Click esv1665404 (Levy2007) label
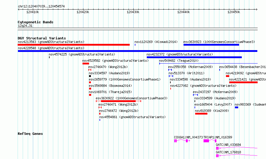The width and height of the screenshot is (266, 159). [213, 104]
